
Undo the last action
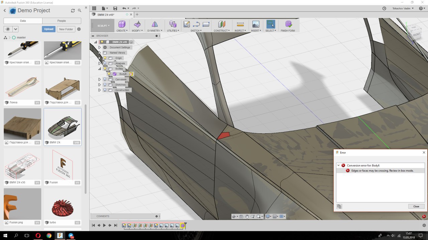124,8
